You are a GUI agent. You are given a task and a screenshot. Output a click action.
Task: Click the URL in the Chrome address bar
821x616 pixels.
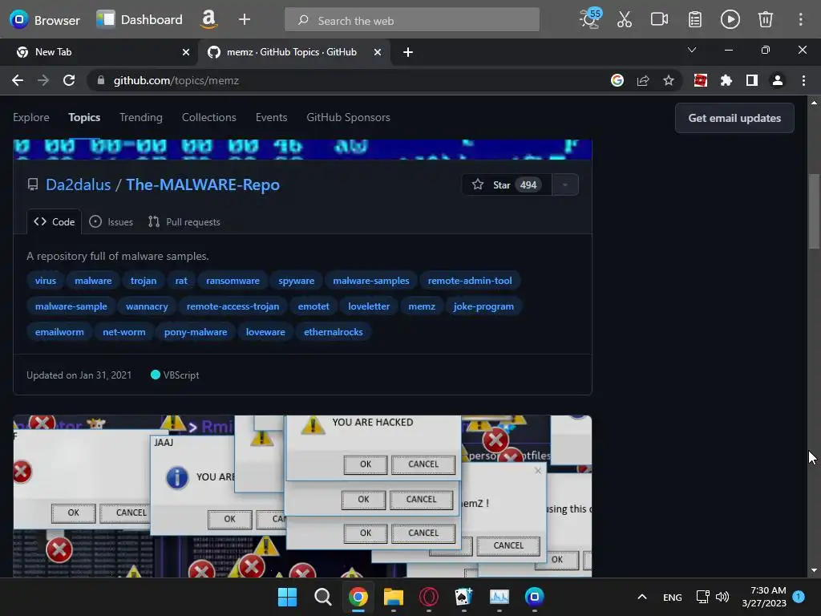(176, 80)
